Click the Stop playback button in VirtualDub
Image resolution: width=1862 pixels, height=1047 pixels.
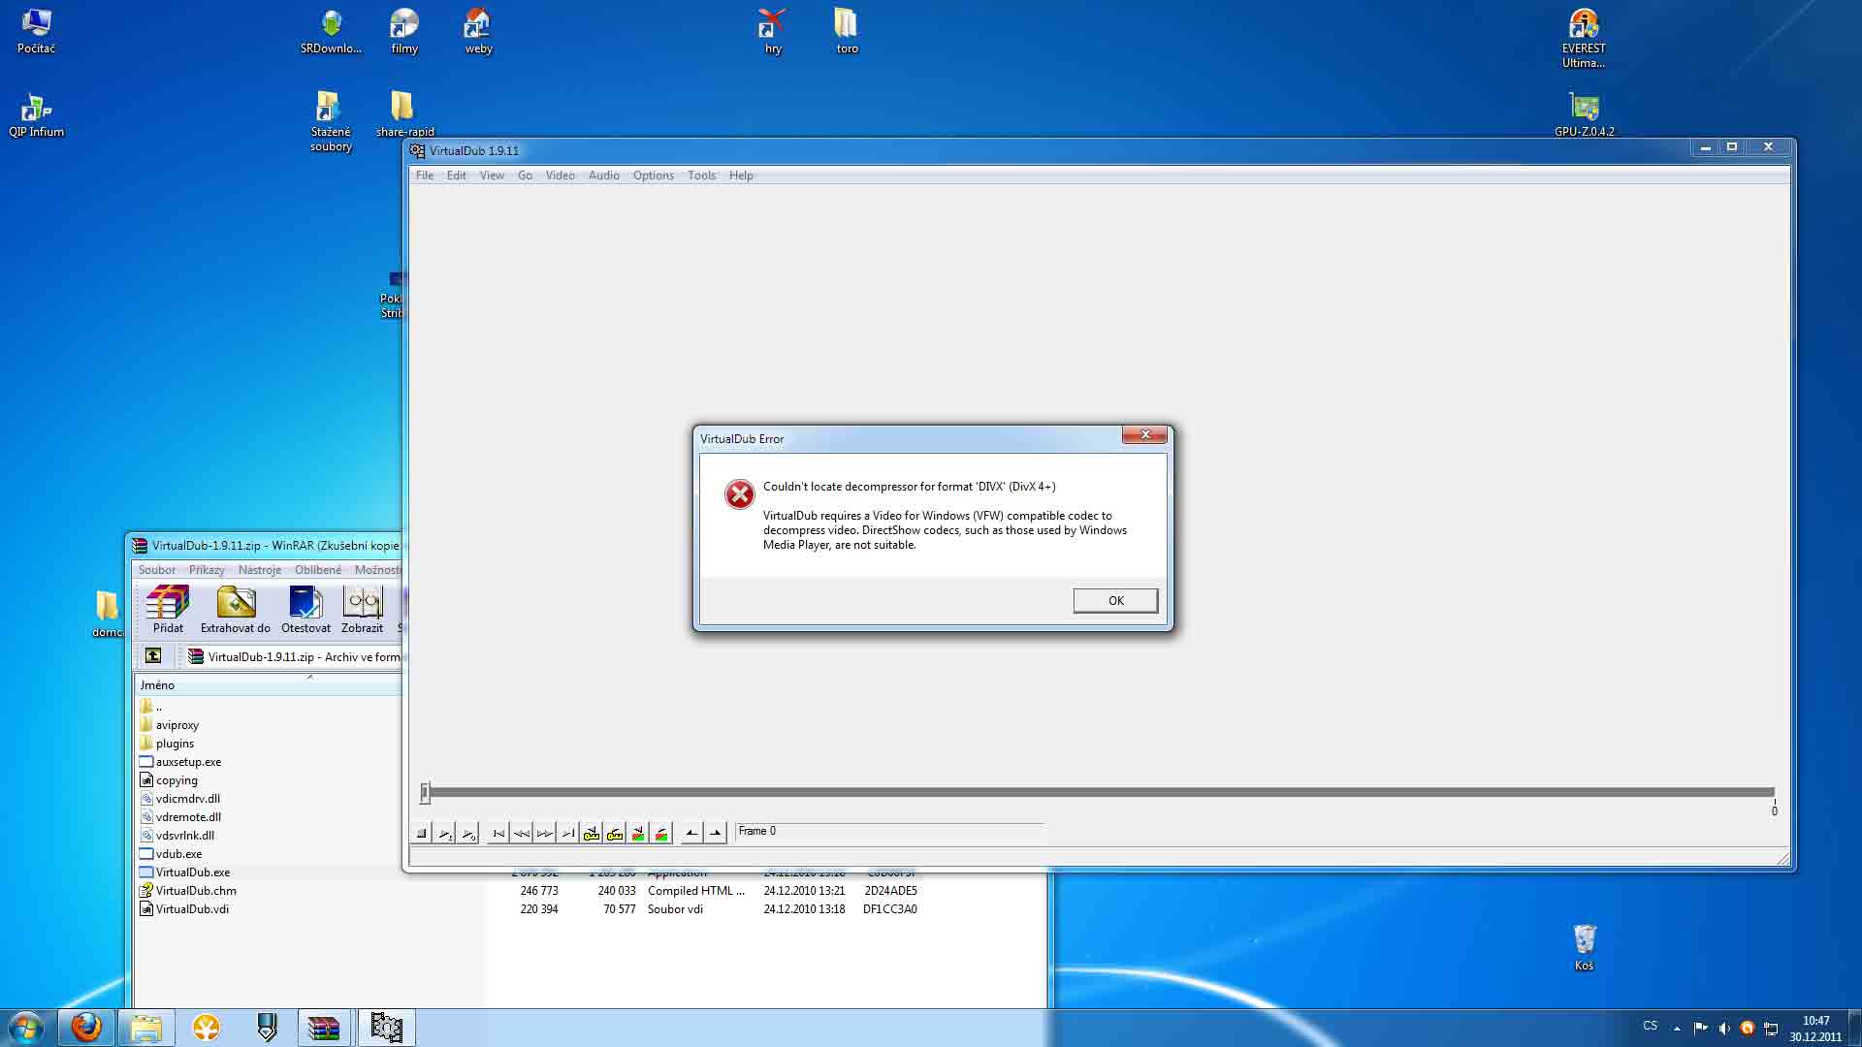tap(422, 833)
